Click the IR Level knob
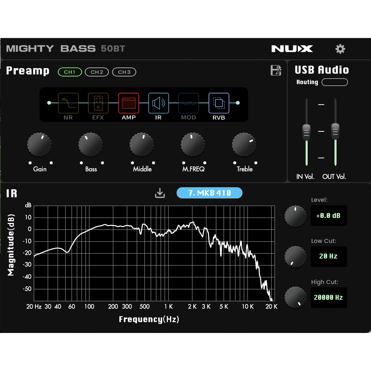The width and height of the screenshot is (371, 371). point(295,216)
